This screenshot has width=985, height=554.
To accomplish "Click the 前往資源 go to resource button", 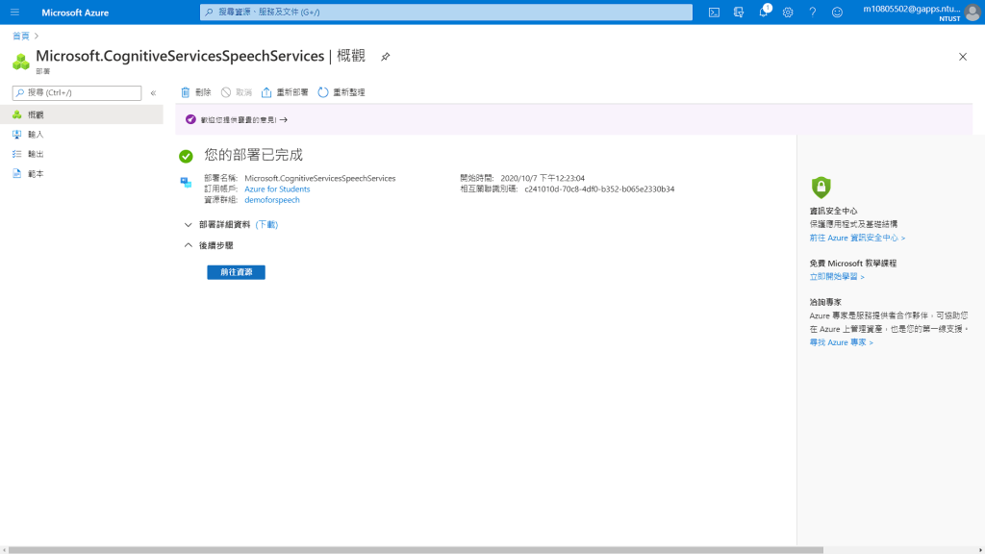I will tap(237, 272).
